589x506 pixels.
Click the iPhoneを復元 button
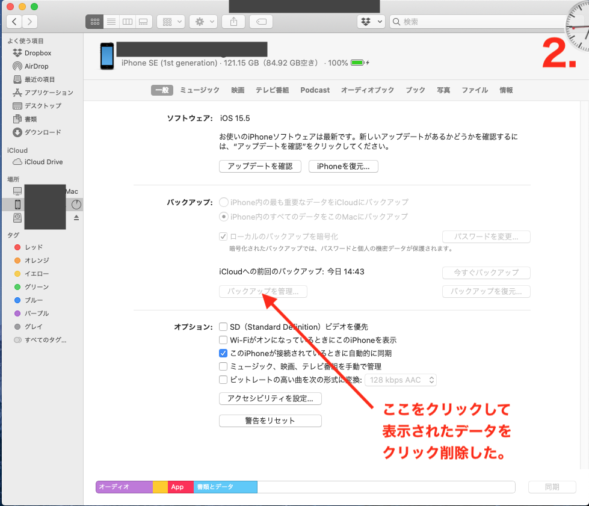click(x=343, y=166)
